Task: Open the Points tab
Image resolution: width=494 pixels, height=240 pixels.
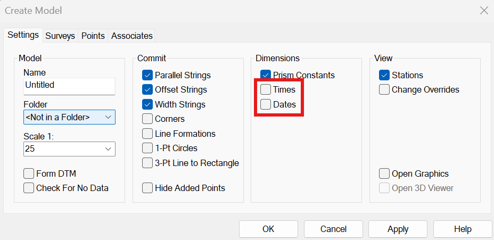Action: [x=93, y=36]
